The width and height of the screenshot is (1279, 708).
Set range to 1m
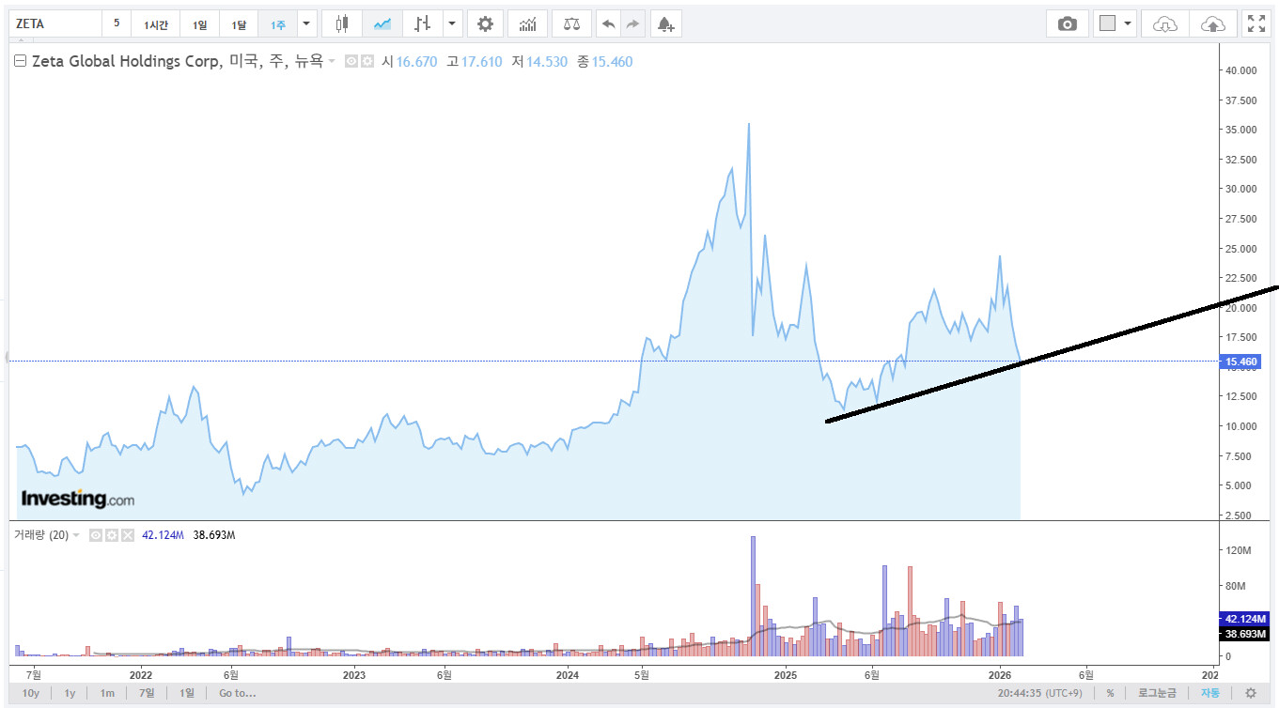click(108, 693)
